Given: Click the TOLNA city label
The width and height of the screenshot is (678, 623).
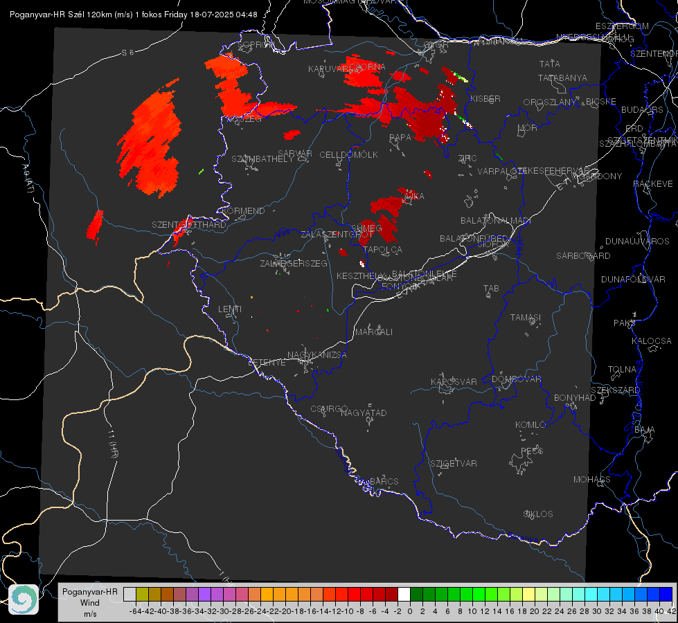Looking at the screenshot, I should (x=622, y=369).
